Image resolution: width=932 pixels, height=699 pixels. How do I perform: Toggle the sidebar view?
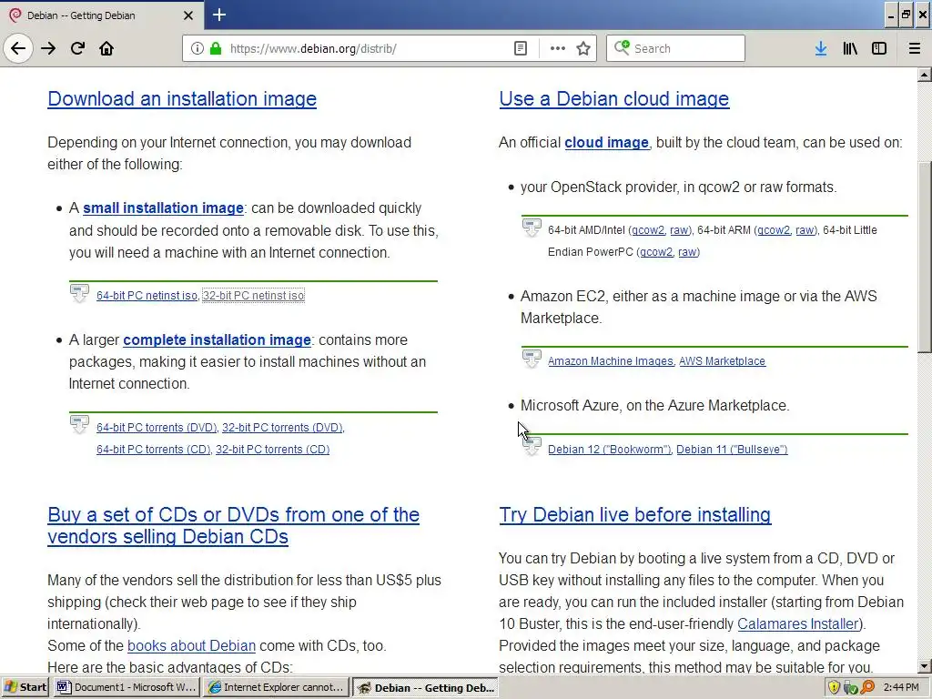pyautogui.click(x=879, y=48)
